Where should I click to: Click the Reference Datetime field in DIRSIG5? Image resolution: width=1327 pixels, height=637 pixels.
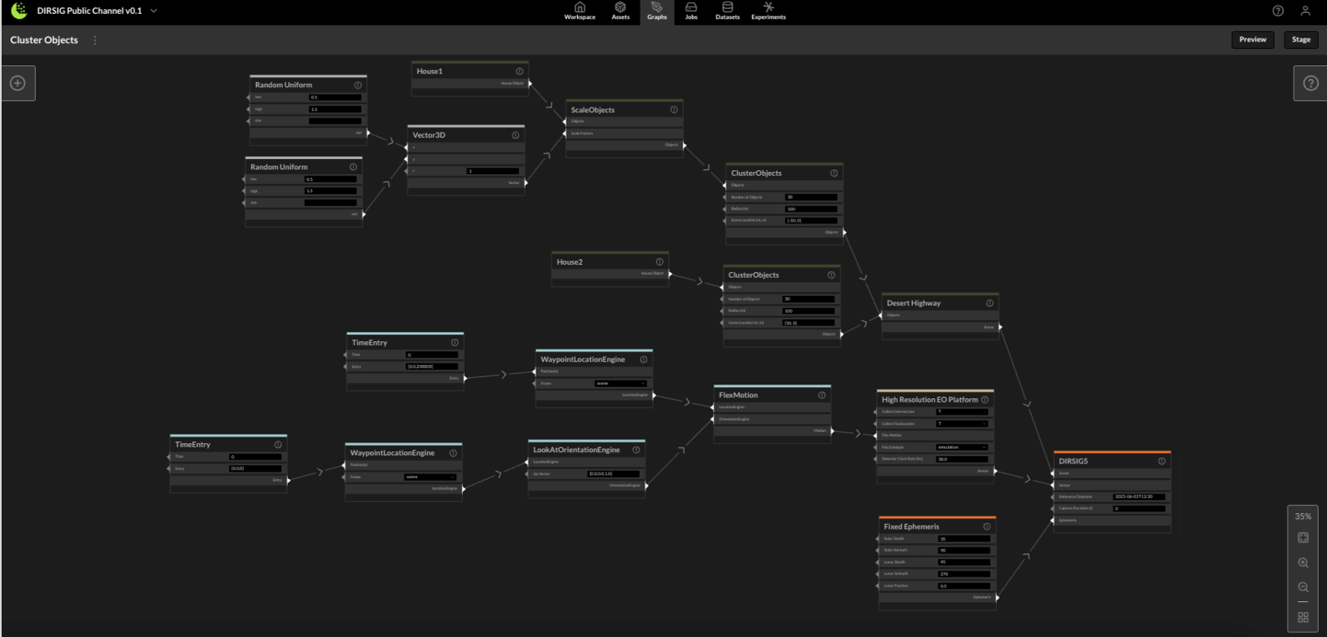[1138, 497]
